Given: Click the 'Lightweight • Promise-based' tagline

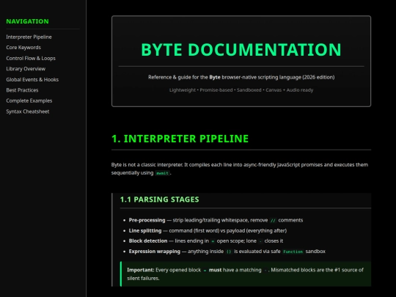Looking at the screenshot, I should coord(241,90).
